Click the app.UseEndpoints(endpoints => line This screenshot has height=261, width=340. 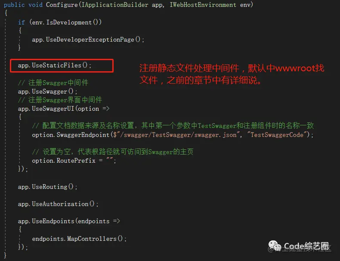click(x=69, y=221)
